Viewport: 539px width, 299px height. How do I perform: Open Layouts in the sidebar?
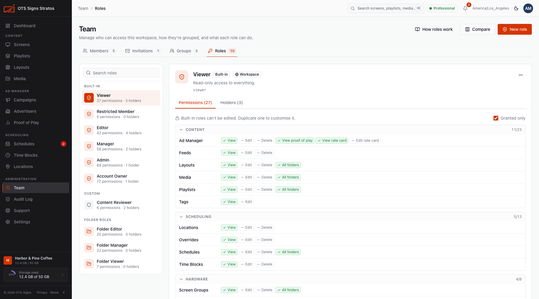(36, 67)
